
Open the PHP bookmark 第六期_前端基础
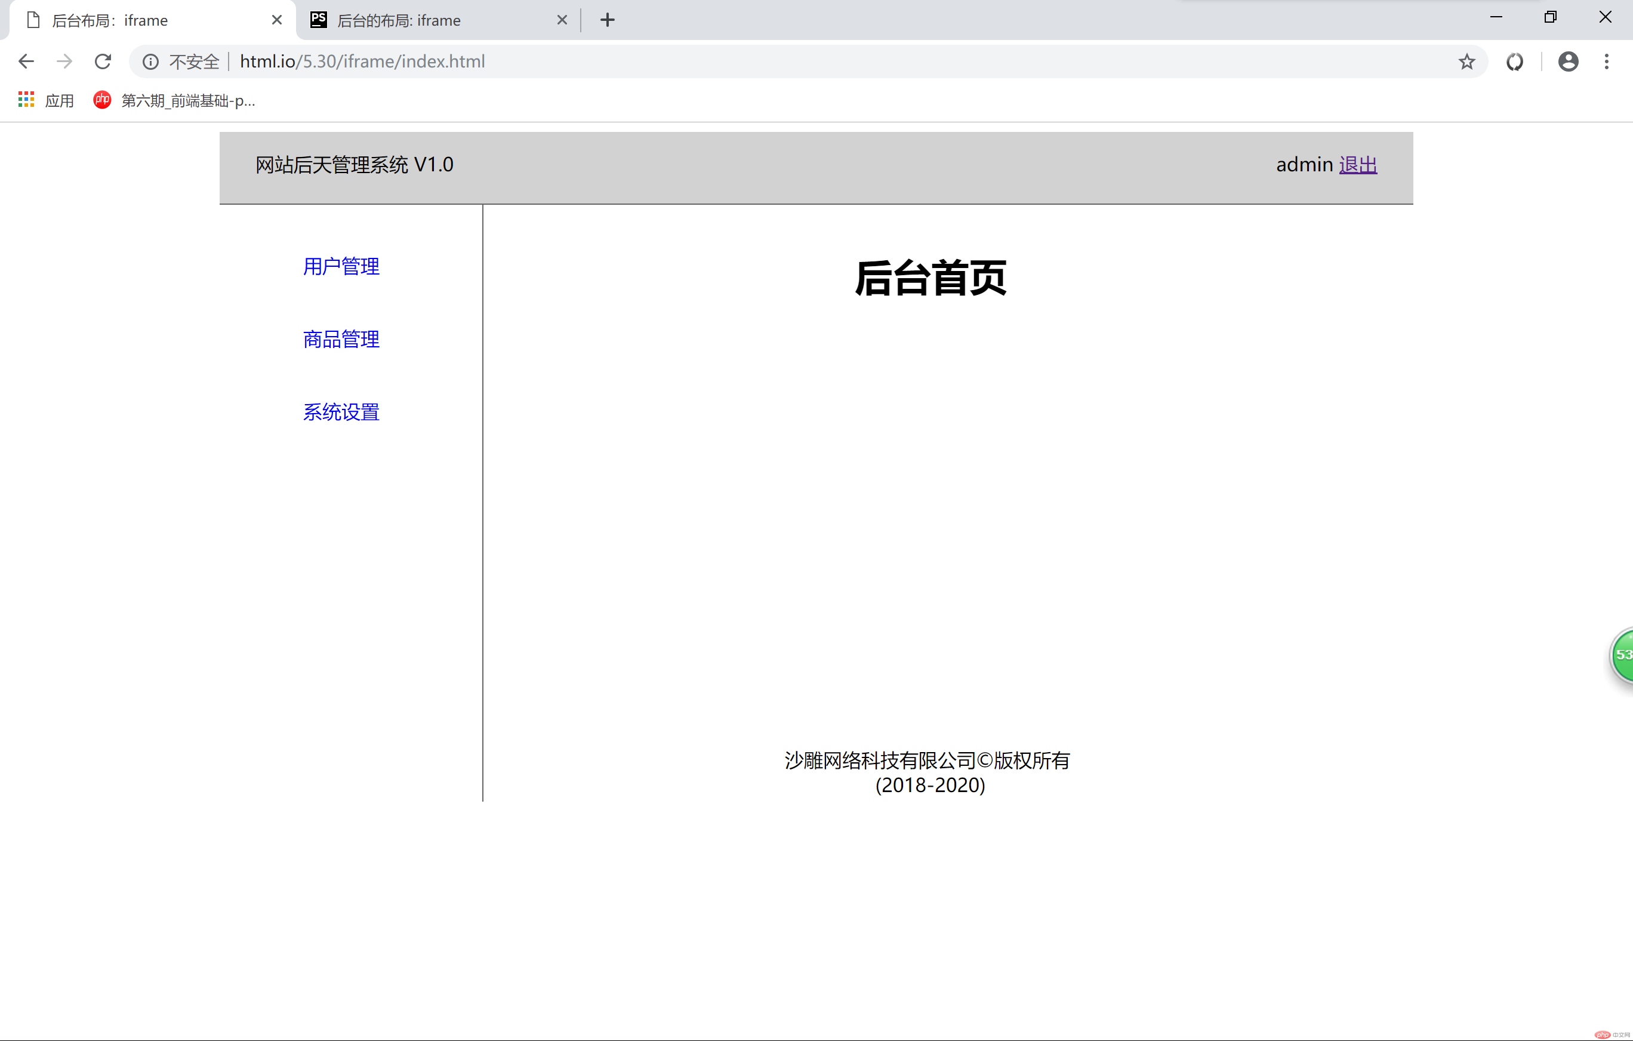[x=176, y=100]
